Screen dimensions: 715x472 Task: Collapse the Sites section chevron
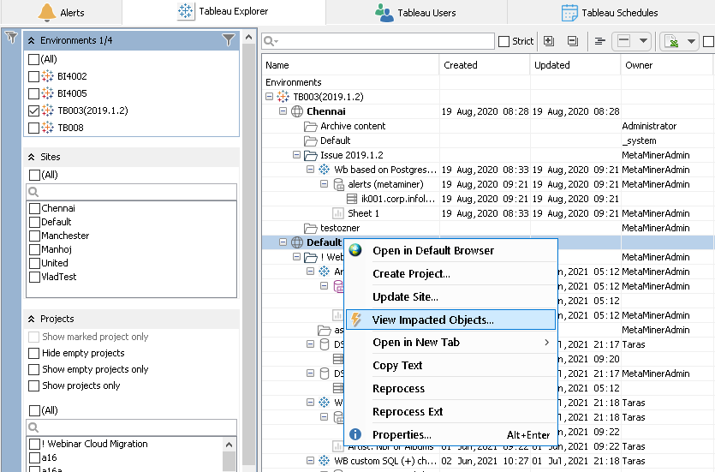(x=31, y=157)
